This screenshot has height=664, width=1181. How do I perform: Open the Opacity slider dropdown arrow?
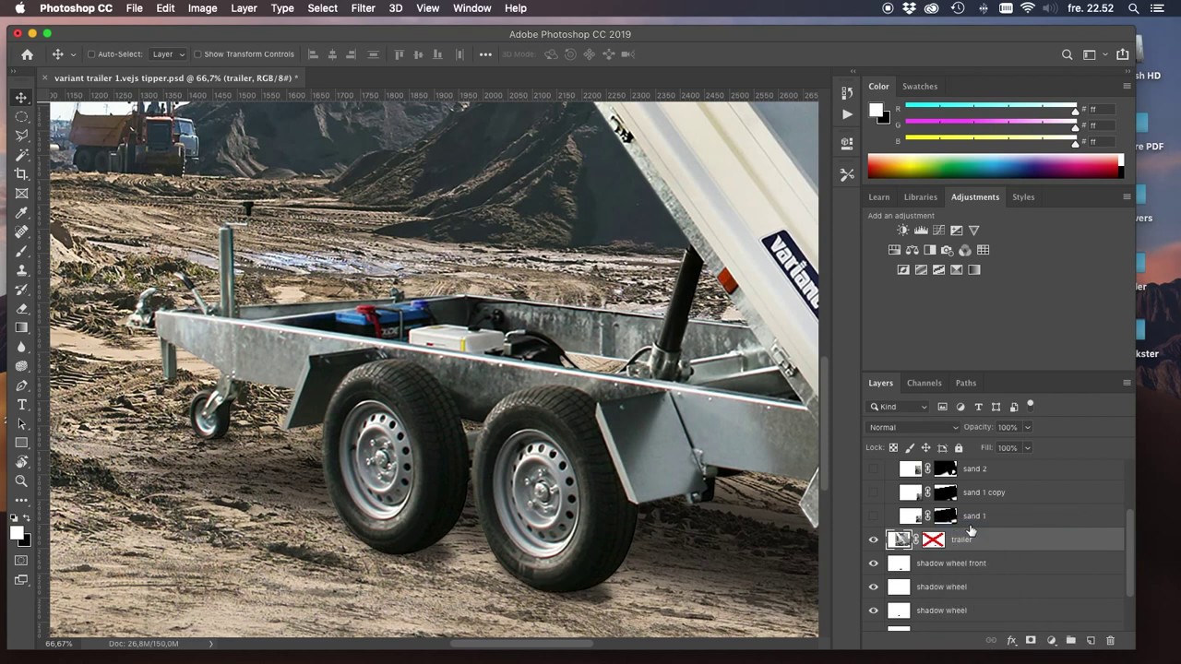coord(1027,427)
